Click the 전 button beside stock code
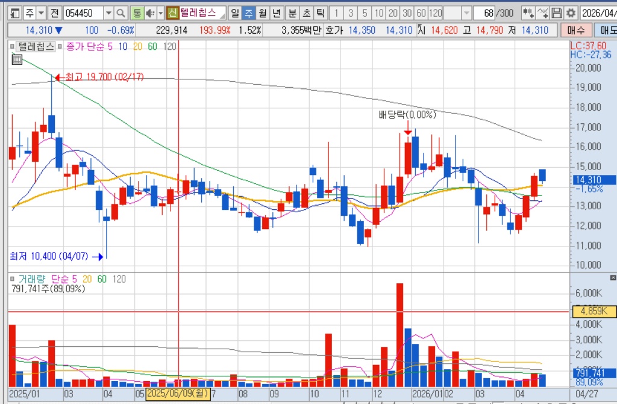 pos(54,13)
